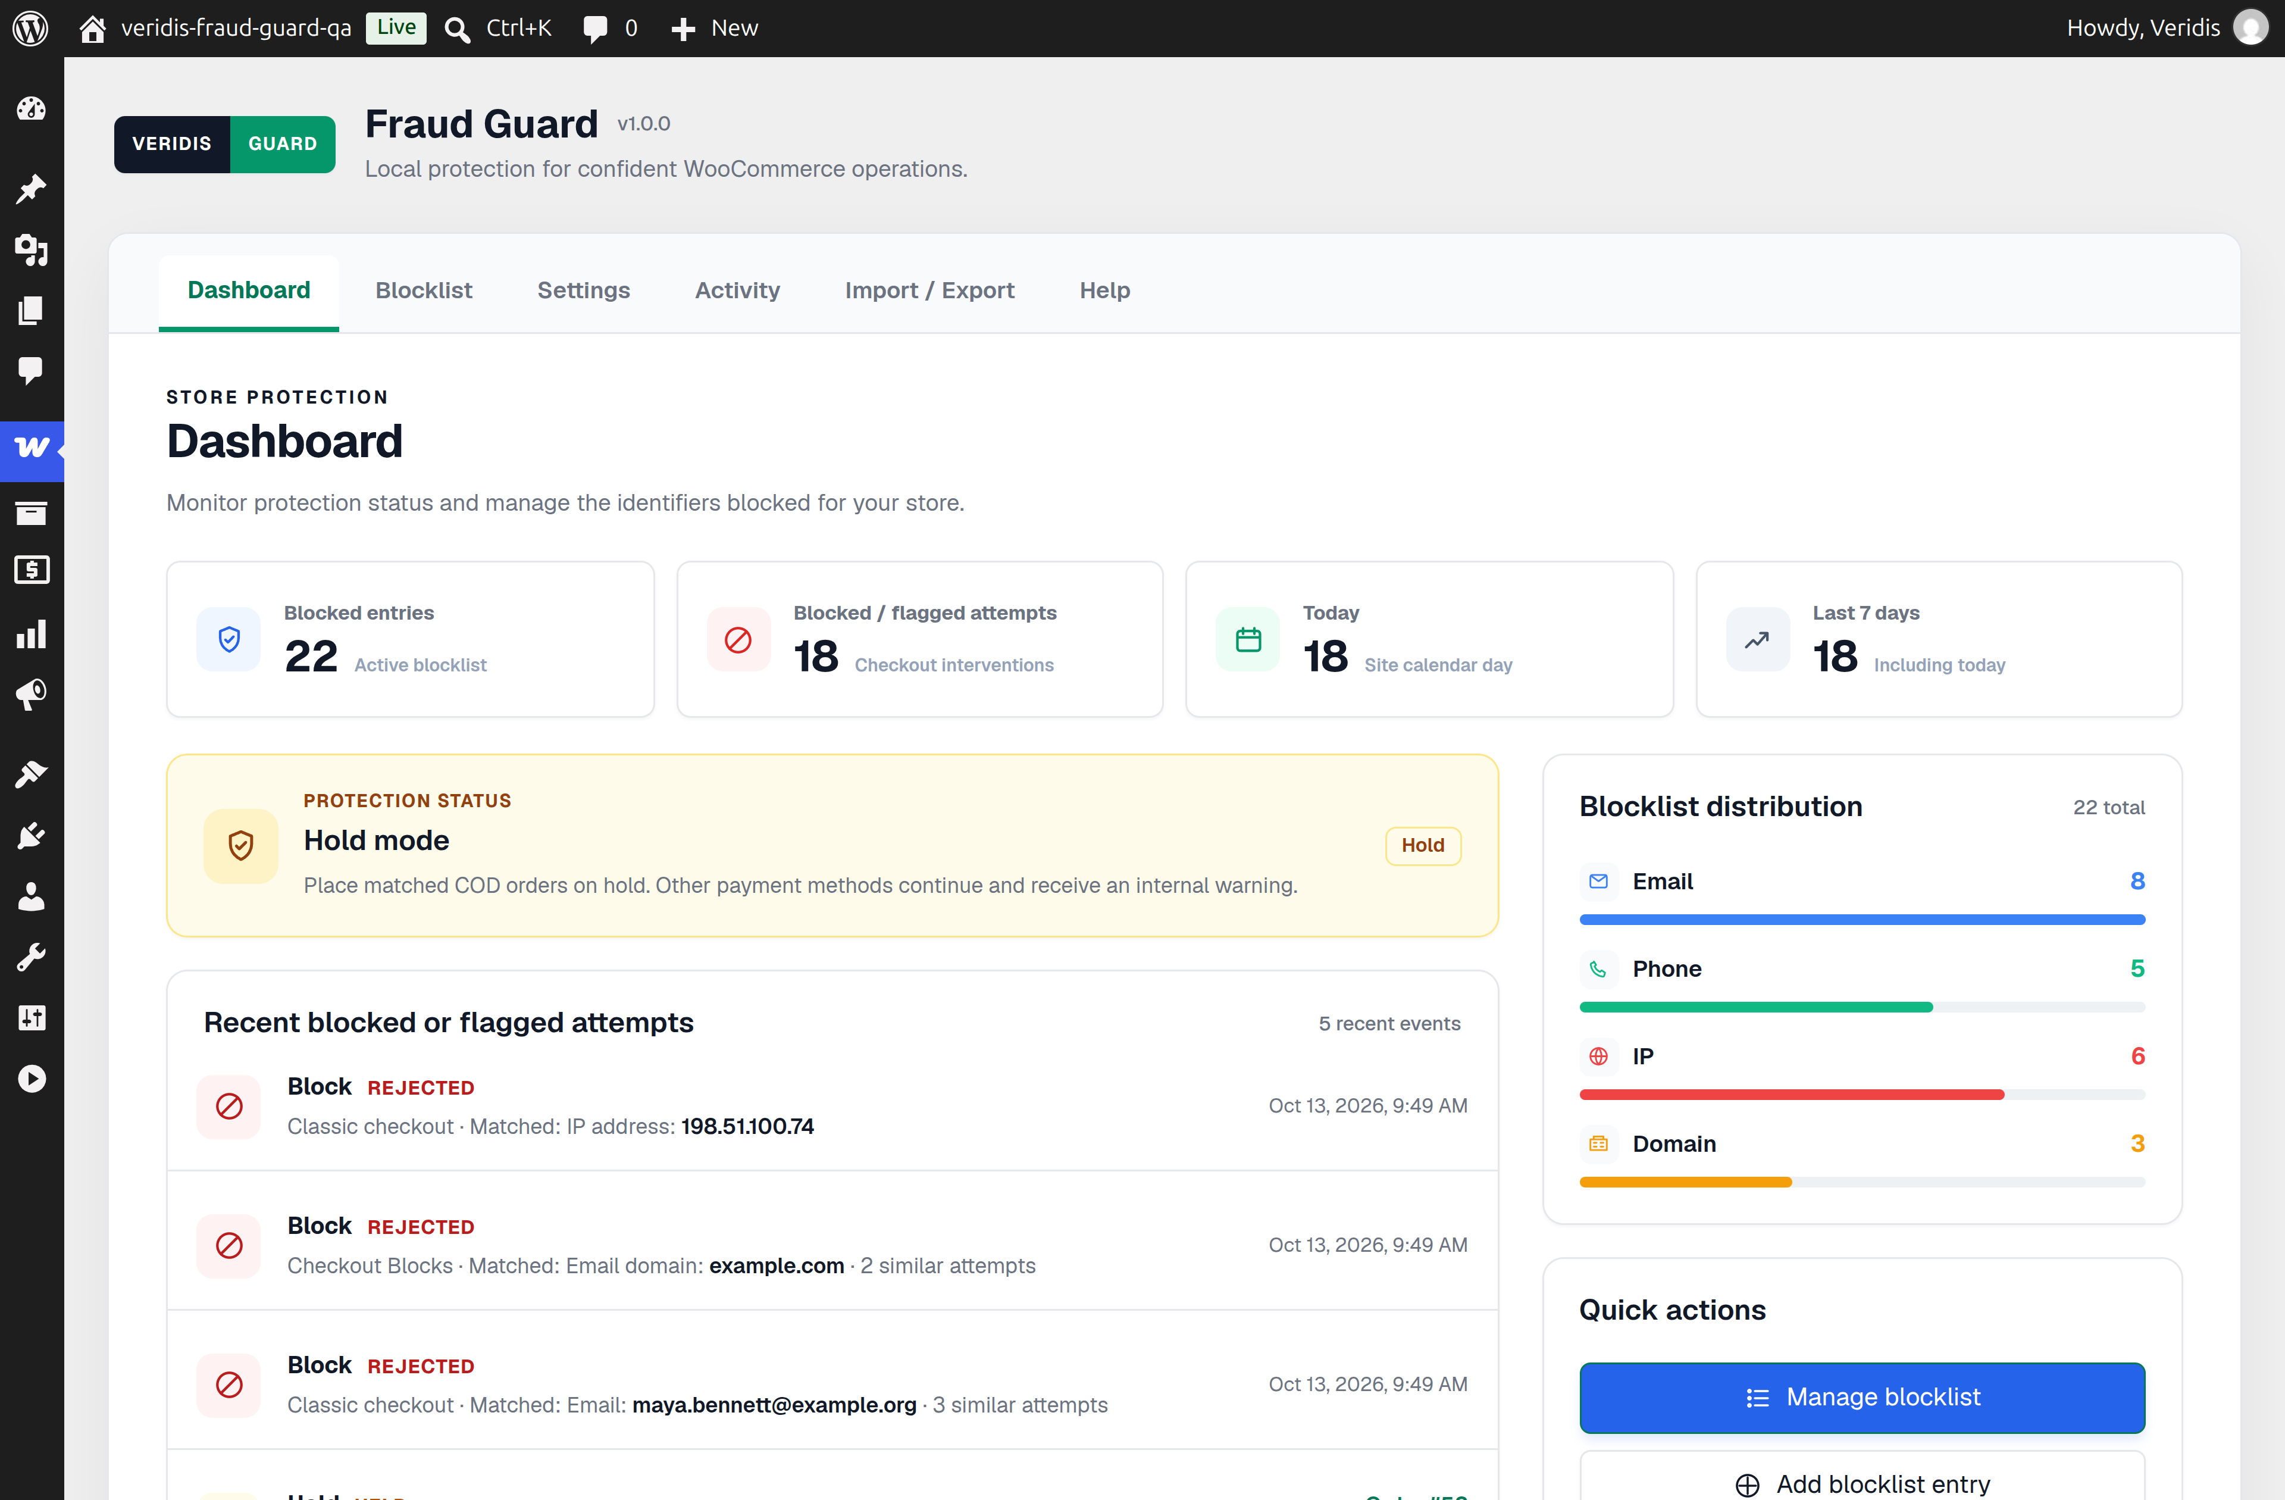Open the WordPress logo menu
The height and width of the screenshot is (1500, 2285).
click(31, 28)
